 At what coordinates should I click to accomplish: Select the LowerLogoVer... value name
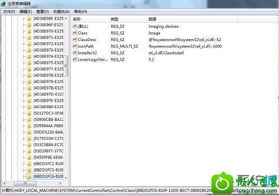point(93,59)
